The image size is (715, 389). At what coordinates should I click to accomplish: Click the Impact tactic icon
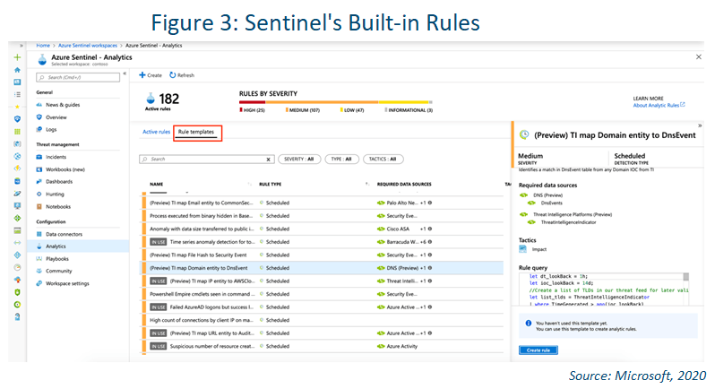pos(522,249)
